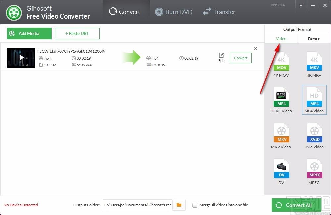331x215 pixels.
Task: Click the Paste URL button
Action: click(x=77, y=33)
